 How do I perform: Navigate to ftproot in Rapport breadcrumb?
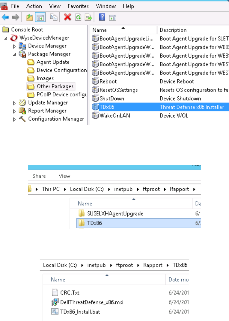click(151, 189)
